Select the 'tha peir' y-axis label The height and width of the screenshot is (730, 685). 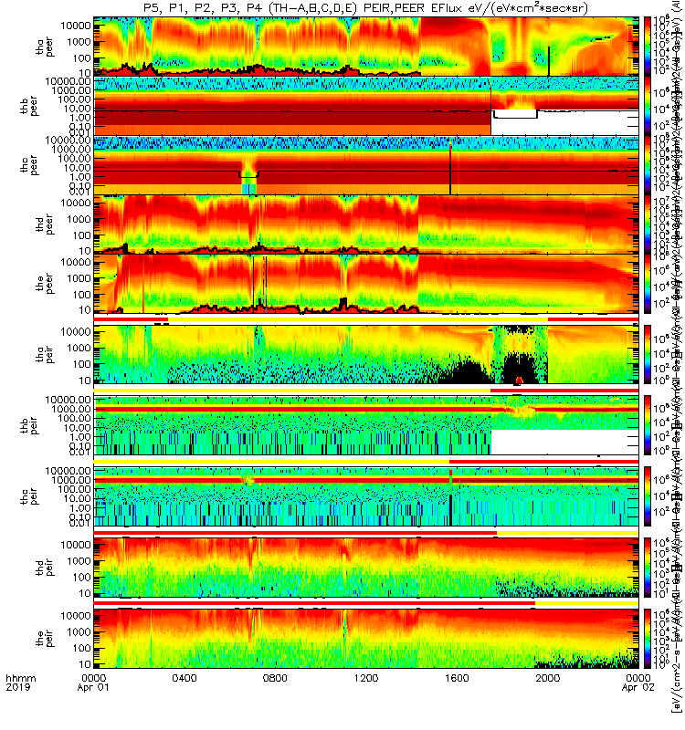(x=45, y=355)
